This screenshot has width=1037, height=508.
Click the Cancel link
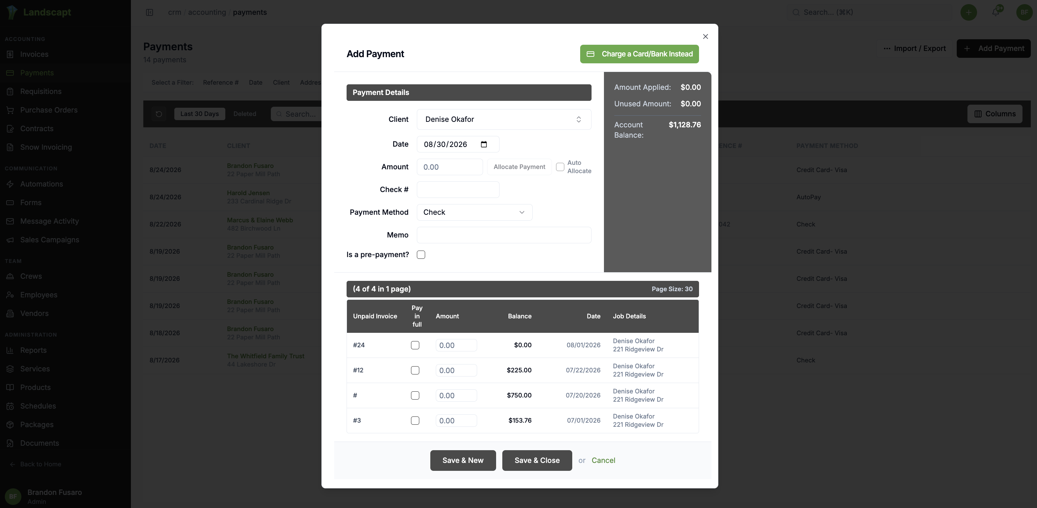(603, 461)
